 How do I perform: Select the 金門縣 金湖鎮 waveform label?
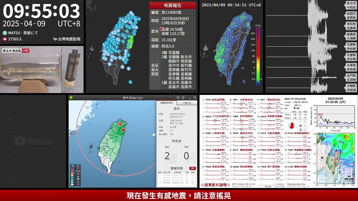coord(351,78)
